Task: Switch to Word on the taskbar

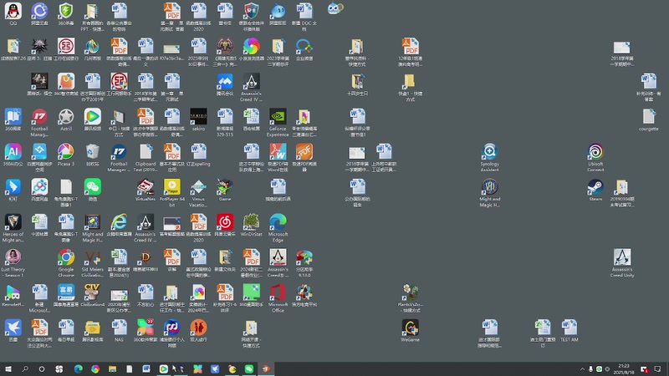Action: 146,368
